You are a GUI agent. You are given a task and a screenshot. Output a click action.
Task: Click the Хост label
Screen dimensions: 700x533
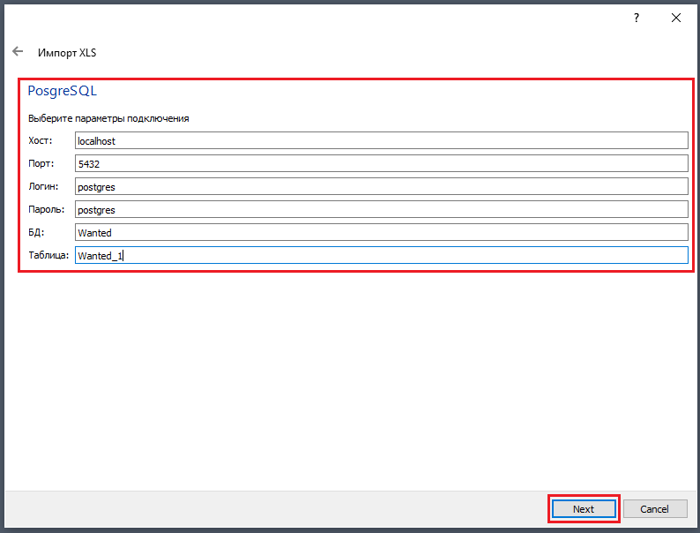[x=41, y=140]
